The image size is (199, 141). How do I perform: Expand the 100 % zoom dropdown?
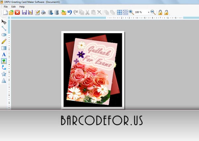pyautogui.click(x=149, y=12)
